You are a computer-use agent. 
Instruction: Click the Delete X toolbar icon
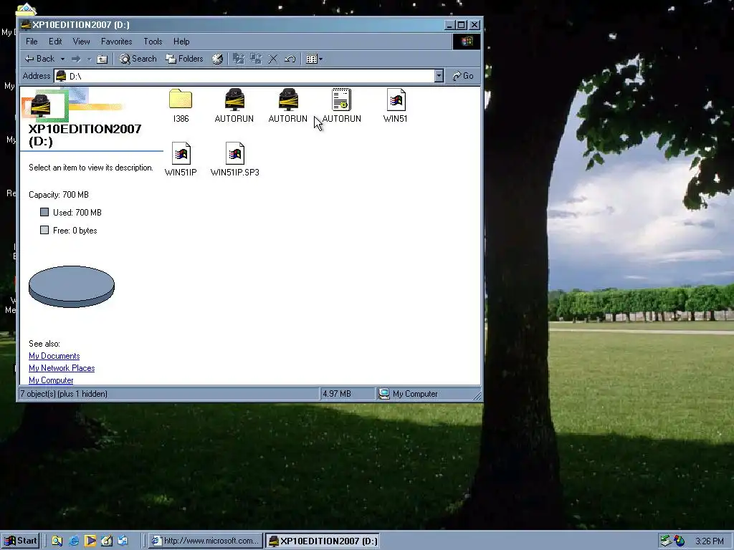click(273, 59)
